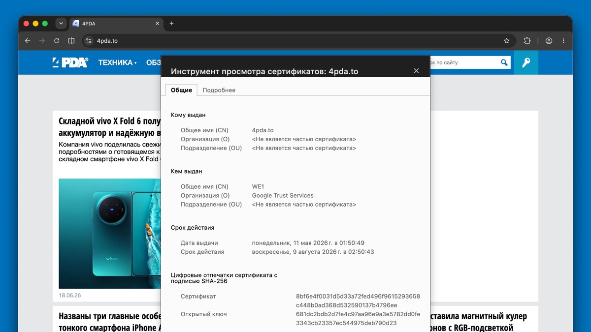Open a new tab with plus button
The width and height of the screenshot is (591, 332).
(171, 23)
